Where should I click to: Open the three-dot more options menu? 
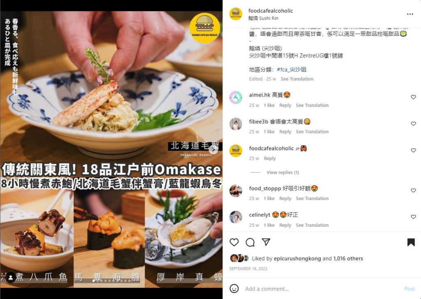pyautogui.click(x=410, y=14)
